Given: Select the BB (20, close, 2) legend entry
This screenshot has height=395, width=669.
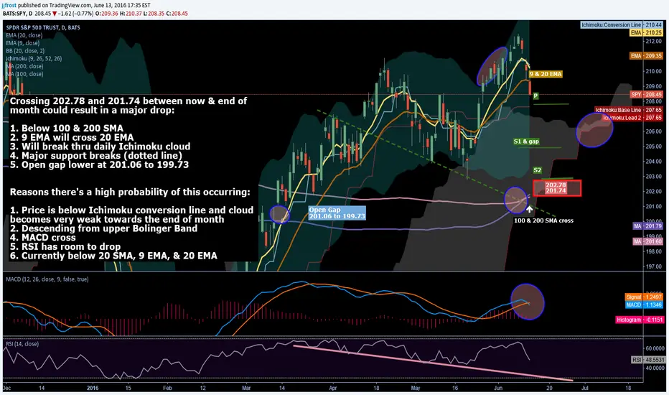Looking at the screenshot, I should [25, 50].
